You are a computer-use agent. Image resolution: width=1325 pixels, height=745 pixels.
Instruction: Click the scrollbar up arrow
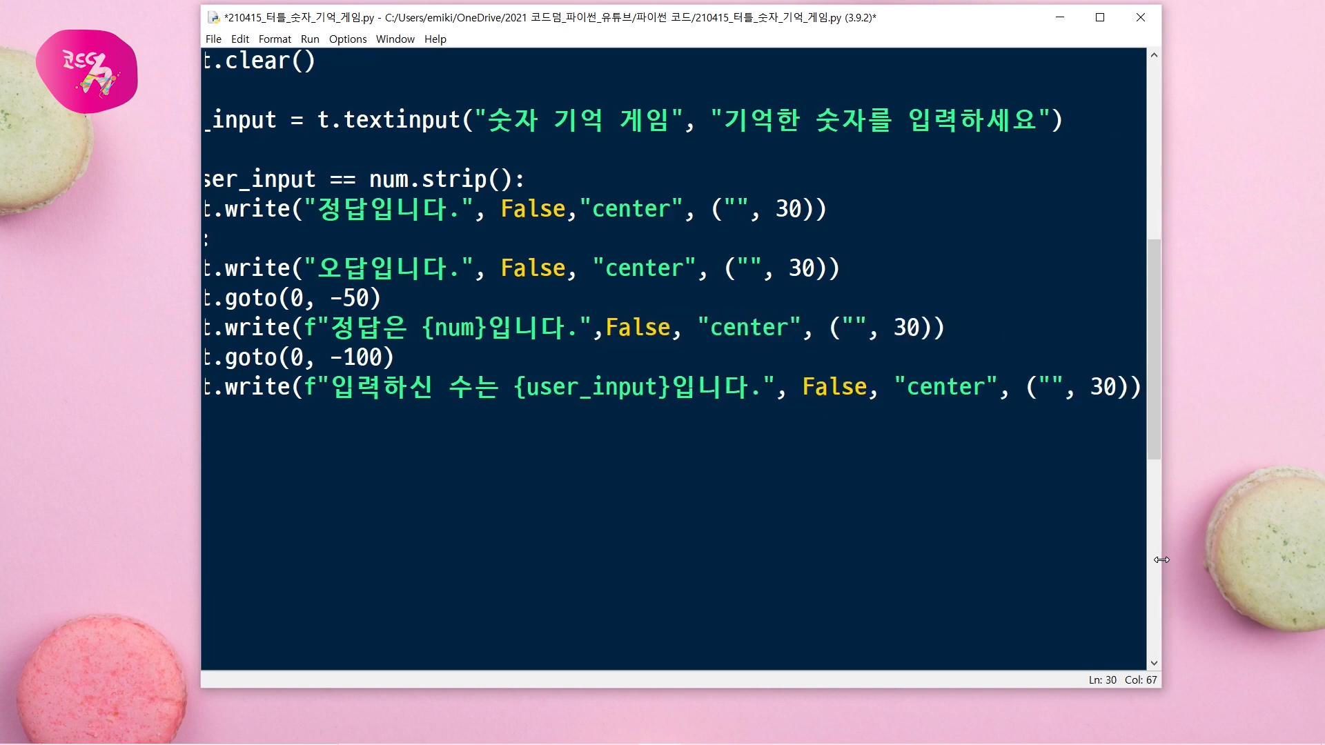coord(1154,55)
